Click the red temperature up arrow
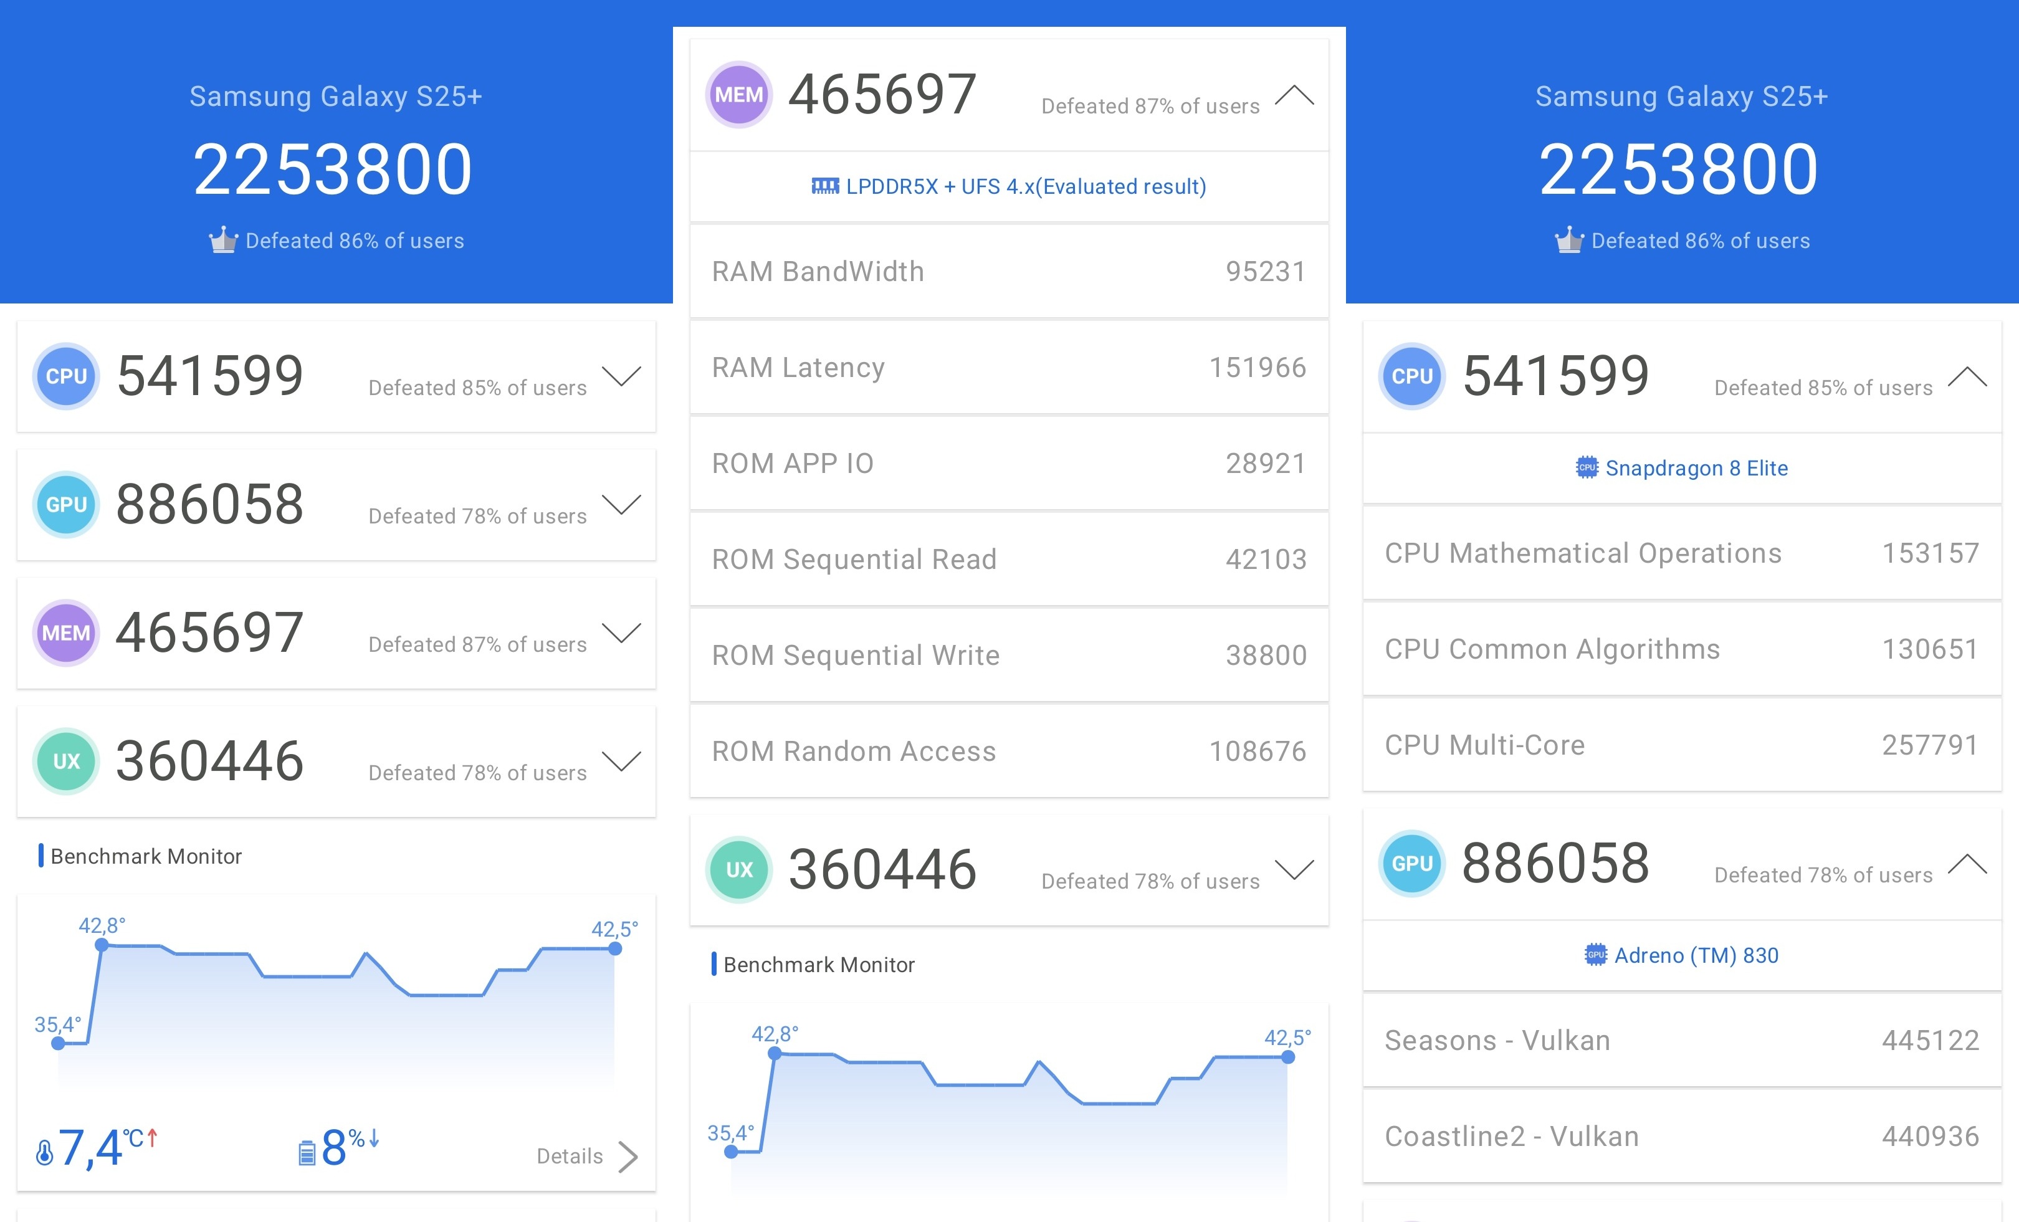 coord(151,1138)
